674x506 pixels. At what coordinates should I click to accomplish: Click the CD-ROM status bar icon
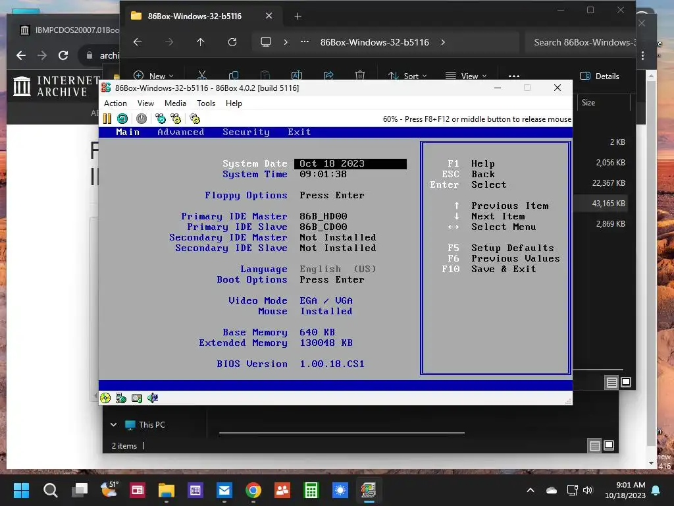[x=105, y=398]
